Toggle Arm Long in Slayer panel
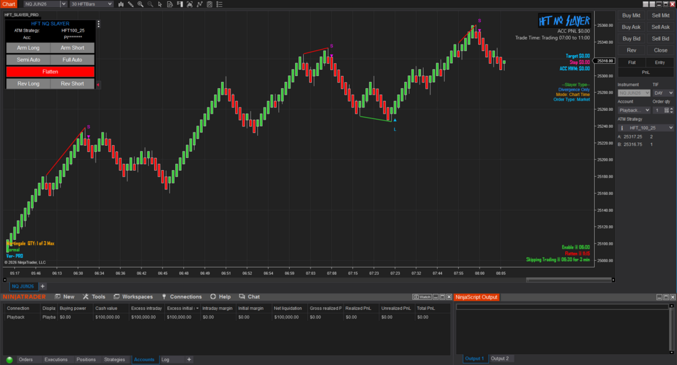 (x=28, y=48)
